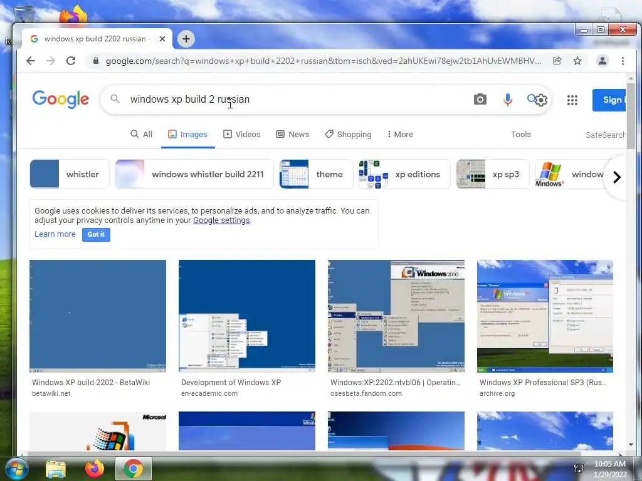The image size is (642, 481).
Task: Reload the current page
Action: 71,61
